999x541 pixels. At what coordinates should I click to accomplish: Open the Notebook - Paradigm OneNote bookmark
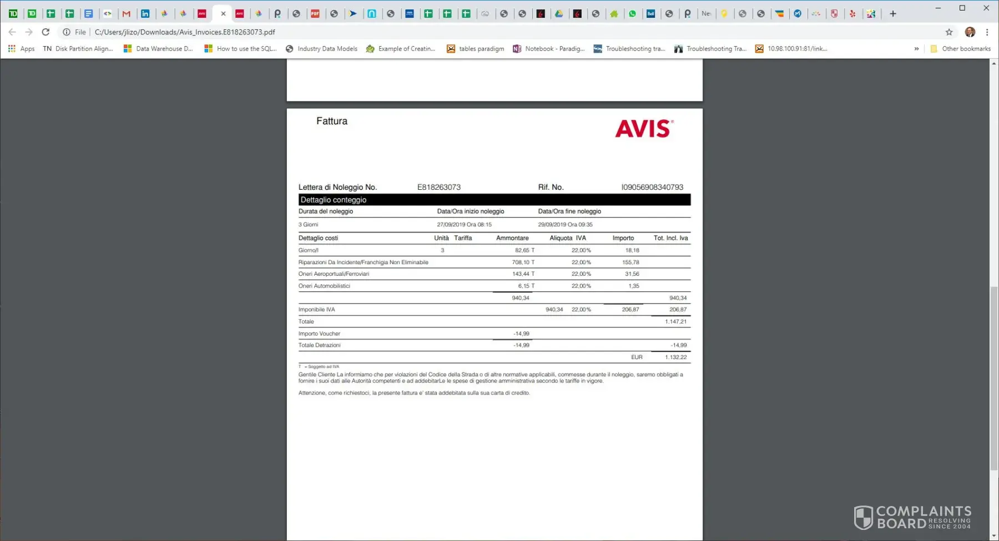point(548,49)
